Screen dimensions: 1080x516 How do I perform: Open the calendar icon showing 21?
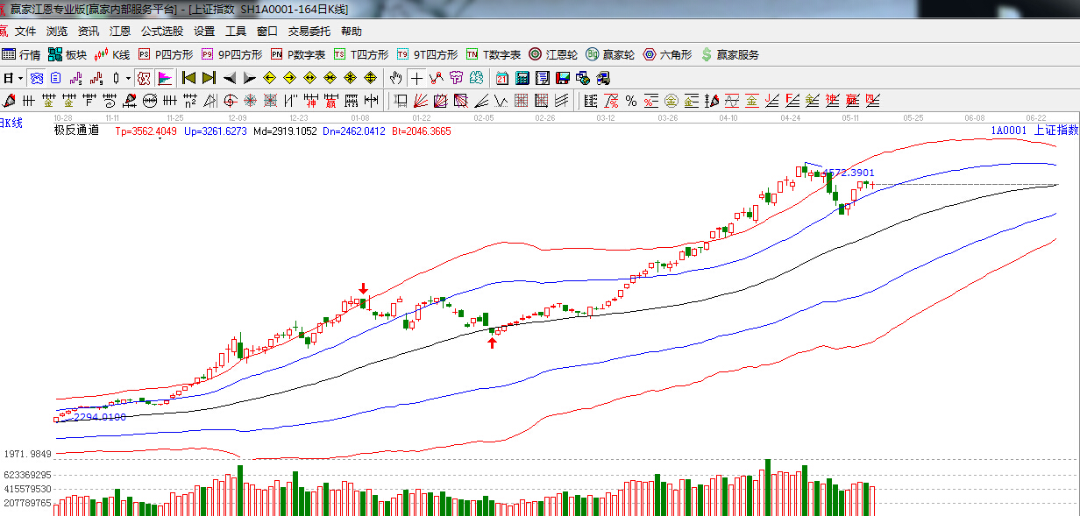502,78
